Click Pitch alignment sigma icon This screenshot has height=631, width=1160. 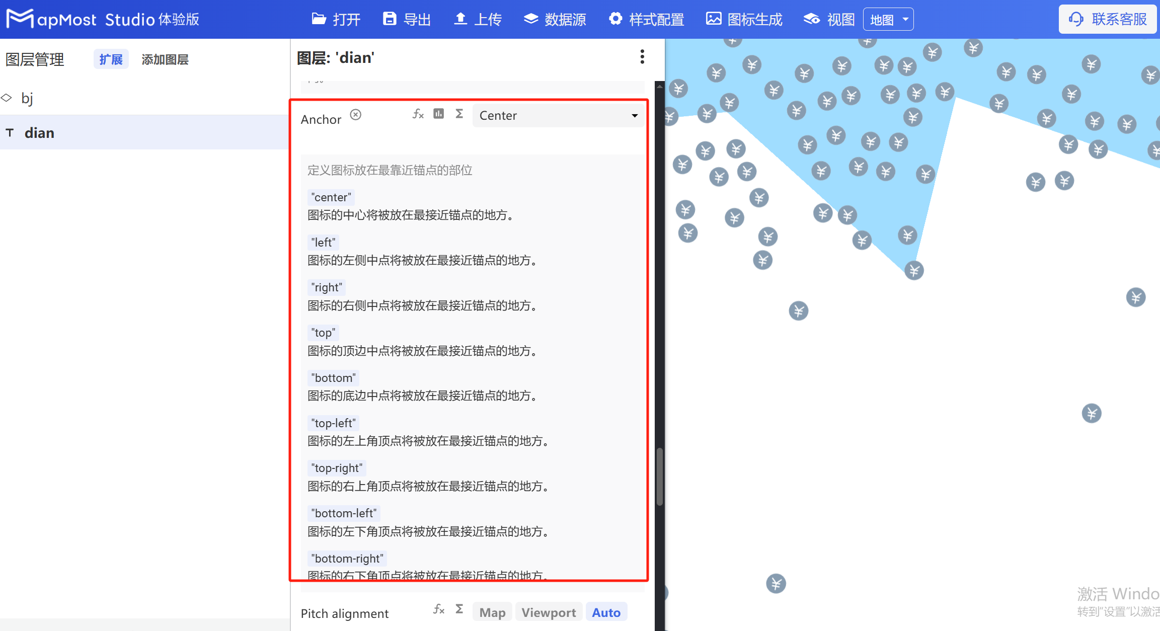[x=459, y=609]
